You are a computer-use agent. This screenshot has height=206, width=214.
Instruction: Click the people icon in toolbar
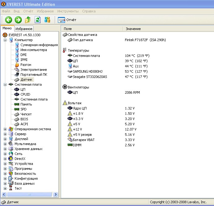pos(47,20)
